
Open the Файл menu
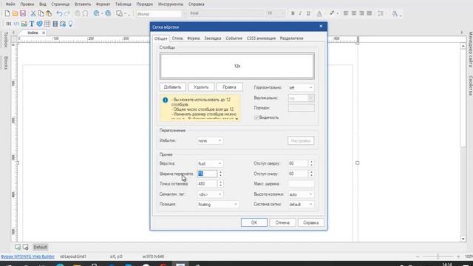[x=10, y=4]
